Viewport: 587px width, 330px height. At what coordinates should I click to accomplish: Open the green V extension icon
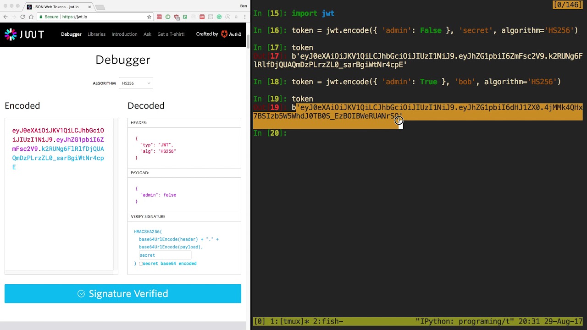[x=185, y=17]
